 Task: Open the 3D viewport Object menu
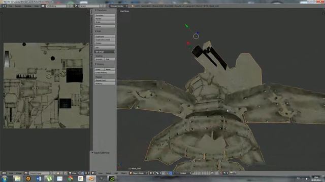124,173
